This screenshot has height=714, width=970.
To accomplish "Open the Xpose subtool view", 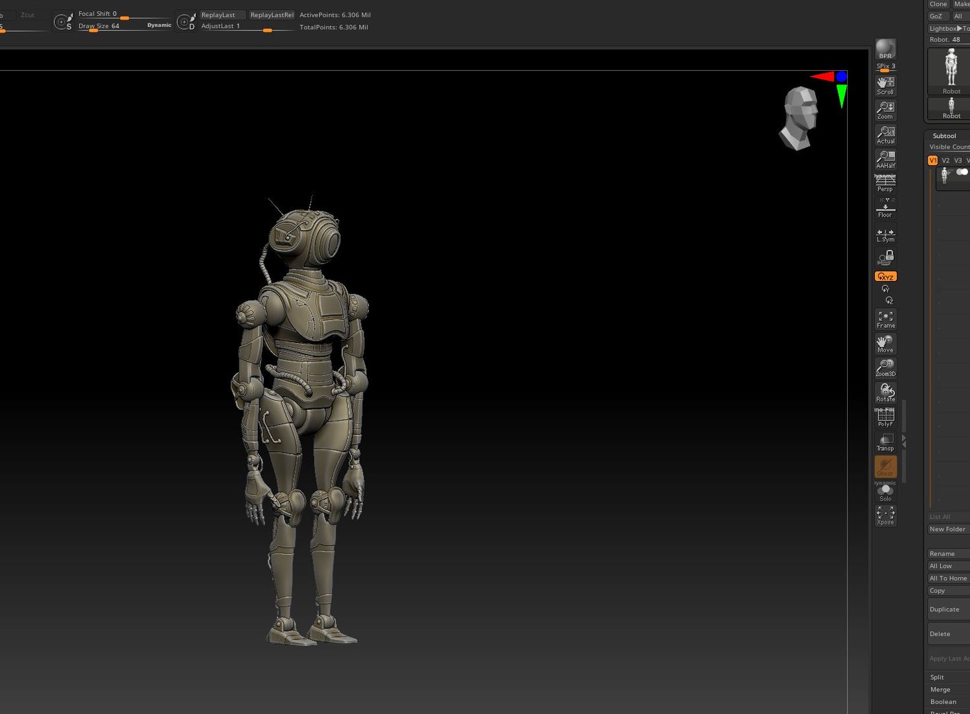I will [885, 516].
